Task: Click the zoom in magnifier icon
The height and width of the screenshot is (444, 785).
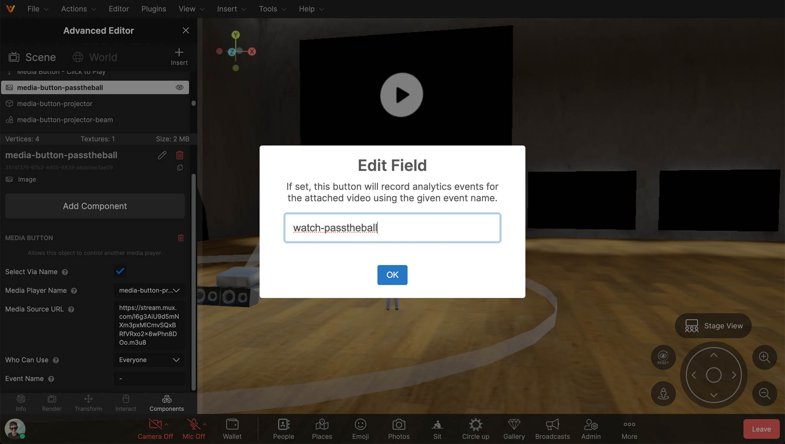Action: tap(764, 357)
